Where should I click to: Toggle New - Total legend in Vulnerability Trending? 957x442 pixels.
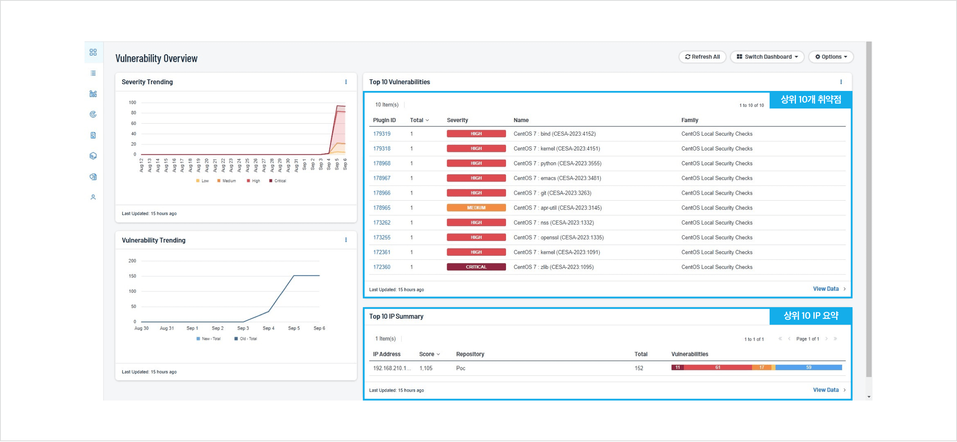[x=209, y=339]
